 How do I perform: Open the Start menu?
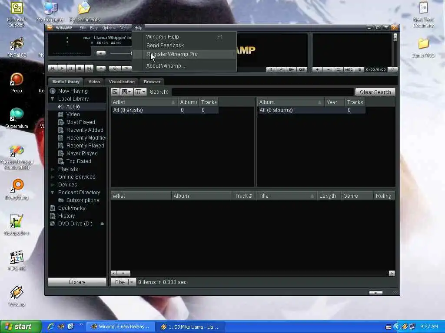pos(21,327)
